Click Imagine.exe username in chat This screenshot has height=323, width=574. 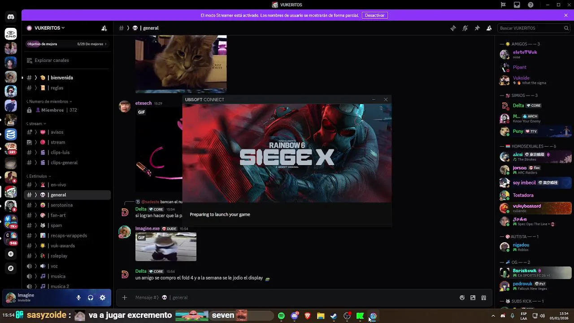148,228
